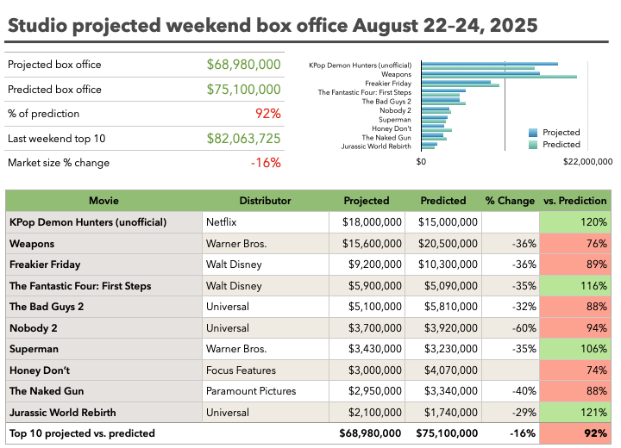
Task: Select the % Change column header
Action: 510,201
